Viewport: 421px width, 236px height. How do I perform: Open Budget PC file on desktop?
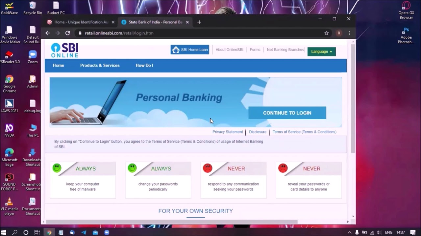click(56, 8)
